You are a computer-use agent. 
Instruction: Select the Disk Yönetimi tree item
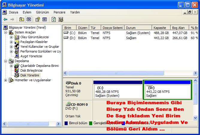pyautogui.click(x=29, y=75)
